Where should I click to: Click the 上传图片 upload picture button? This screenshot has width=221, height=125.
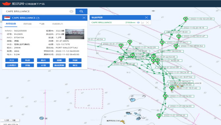[x=12, y=65]
